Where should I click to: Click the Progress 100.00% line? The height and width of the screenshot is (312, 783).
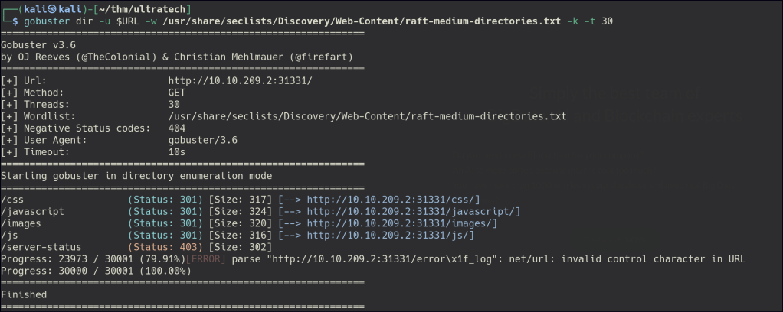[x=95, y=270]
